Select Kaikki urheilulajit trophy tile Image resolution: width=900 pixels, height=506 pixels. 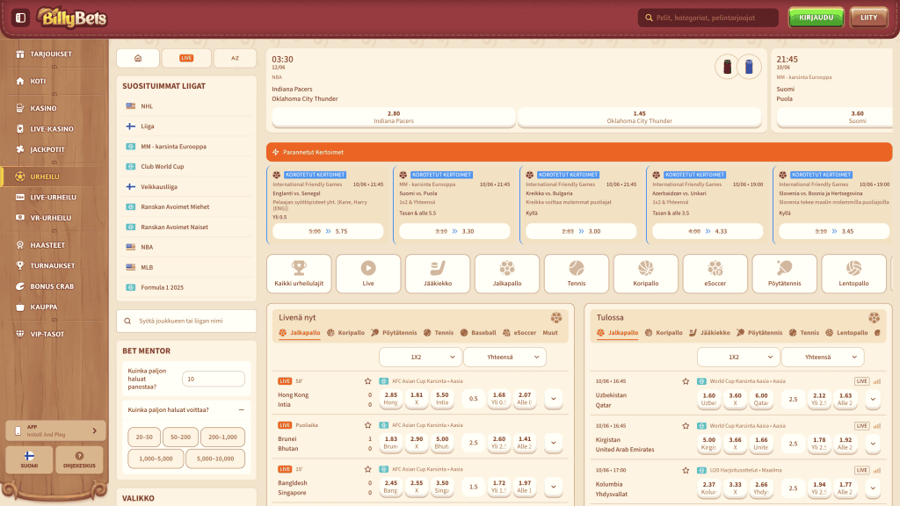tap(299, 274)
